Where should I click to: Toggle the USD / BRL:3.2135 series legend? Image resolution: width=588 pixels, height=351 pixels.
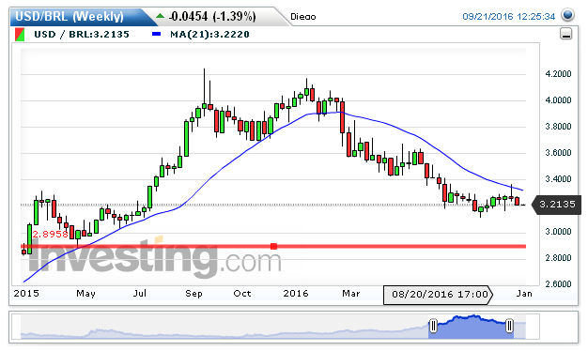[x=82, y=34]
